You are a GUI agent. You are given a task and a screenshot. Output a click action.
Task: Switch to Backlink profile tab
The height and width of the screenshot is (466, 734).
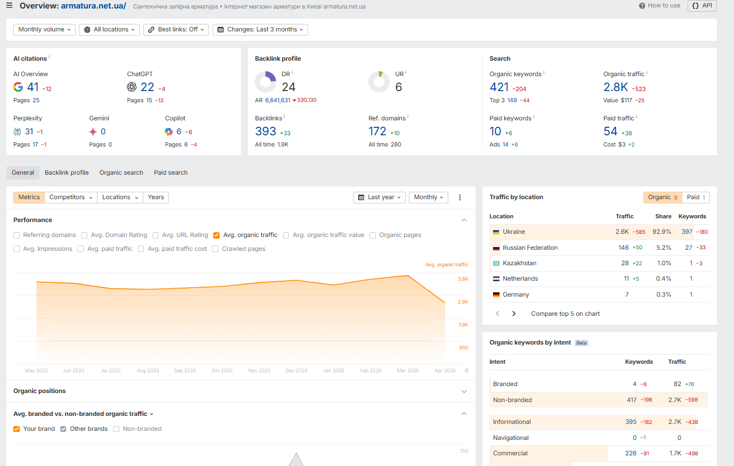(x=67, y=173)
